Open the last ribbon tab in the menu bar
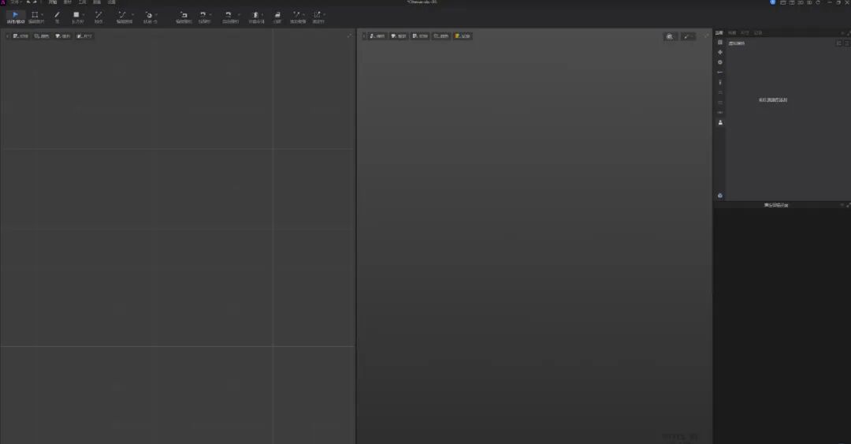 (x=112, y=2)
